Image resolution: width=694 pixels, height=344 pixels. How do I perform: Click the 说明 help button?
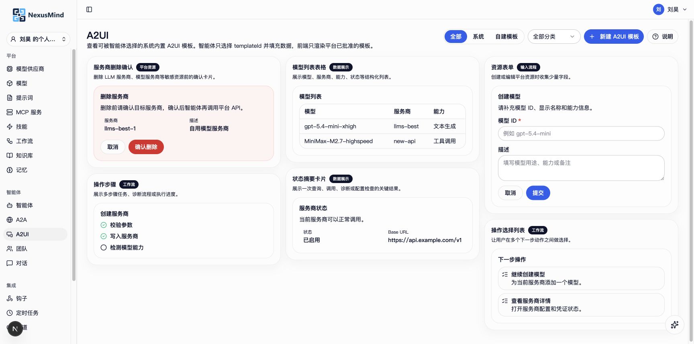(x=663, y=37)
